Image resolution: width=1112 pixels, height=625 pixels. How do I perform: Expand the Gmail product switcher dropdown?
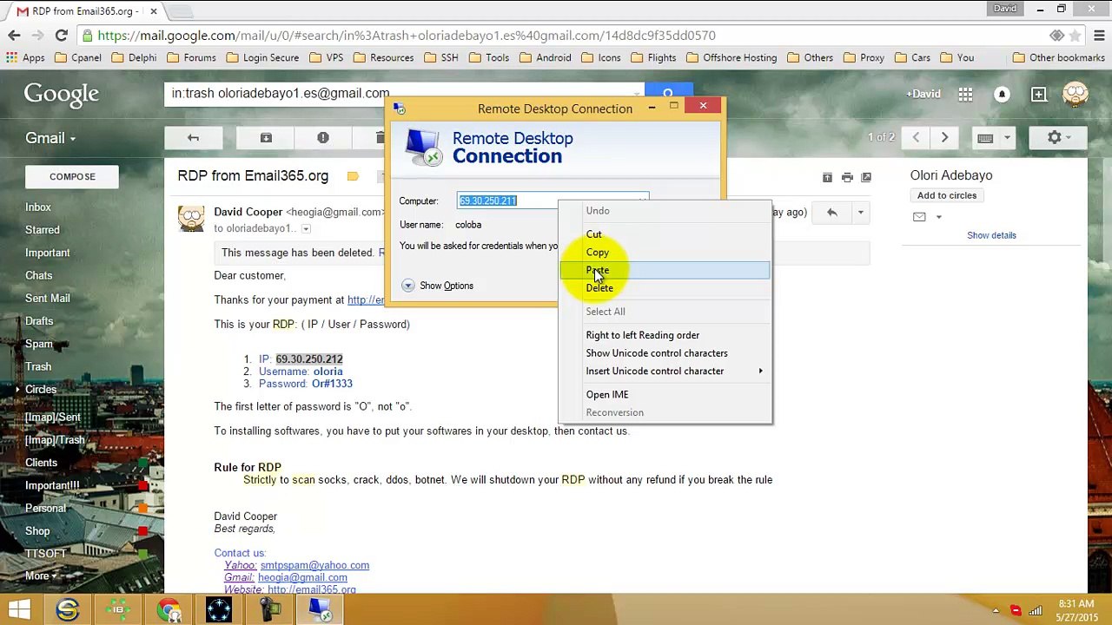point(50,138)
